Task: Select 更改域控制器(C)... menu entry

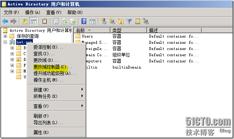Action: pos(56,67)
